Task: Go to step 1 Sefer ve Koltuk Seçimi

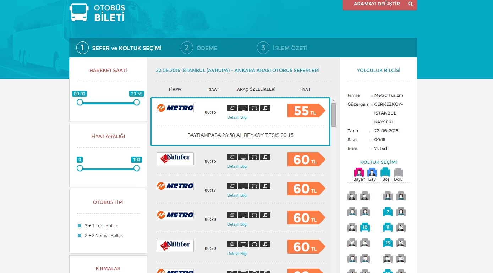Action: tap(119, 48)
